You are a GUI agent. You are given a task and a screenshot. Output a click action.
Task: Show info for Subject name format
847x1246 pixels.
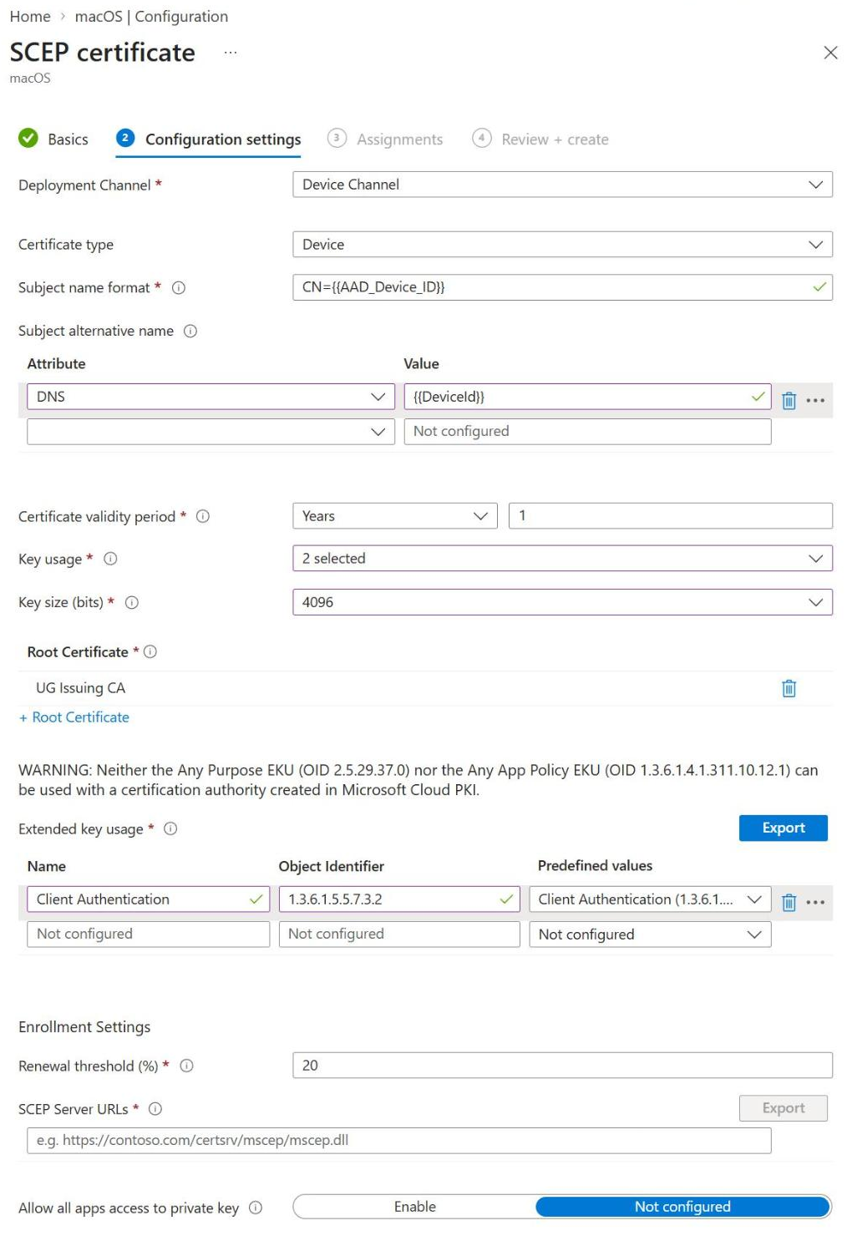(x=179, y=288)
